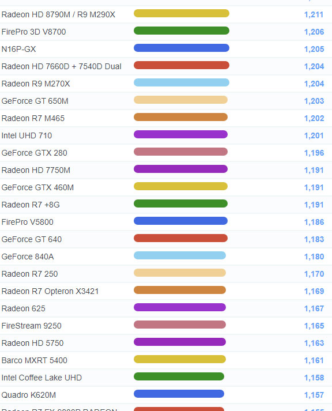Screen dimensions: 332x411
Task: Open score 1,183 for GeForce GT 640
Action: click(x=314, y=240)
